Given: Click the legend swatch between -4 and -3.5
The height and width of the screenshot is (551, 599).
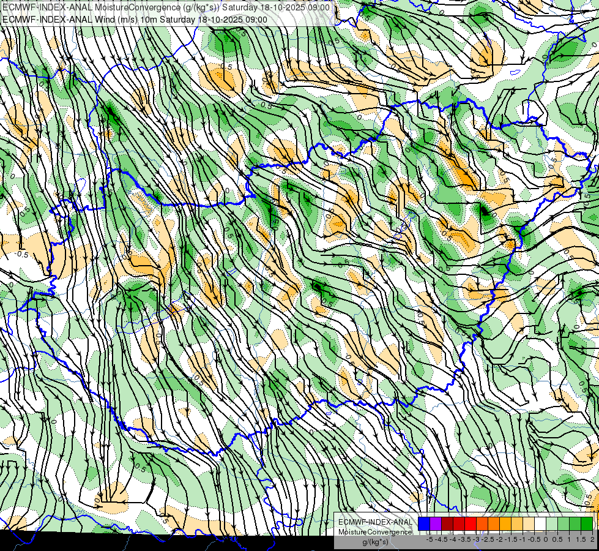Looking at the screenshot, I should pos(459,524).
